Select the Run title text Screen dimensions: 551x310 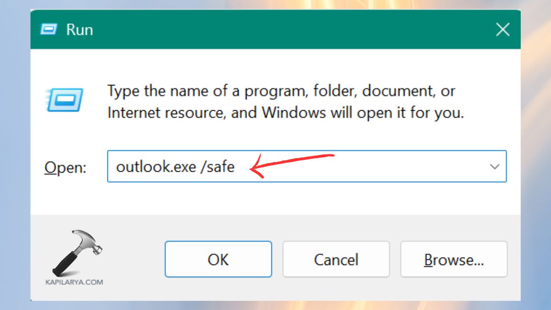click(80, 29)
